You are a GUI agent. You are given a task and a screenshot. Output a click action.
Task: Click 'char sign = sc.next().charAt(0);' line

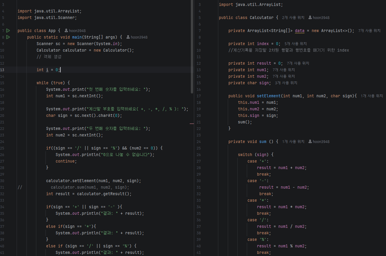84,115
